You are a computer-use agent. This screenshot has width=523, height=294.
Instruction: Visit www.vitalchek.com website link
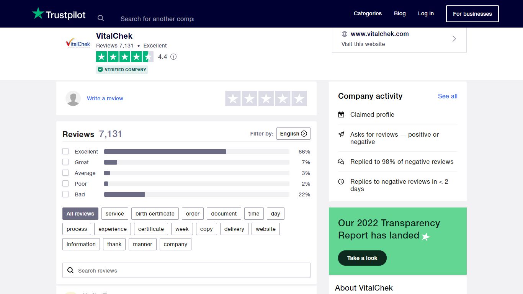(380, 34)
